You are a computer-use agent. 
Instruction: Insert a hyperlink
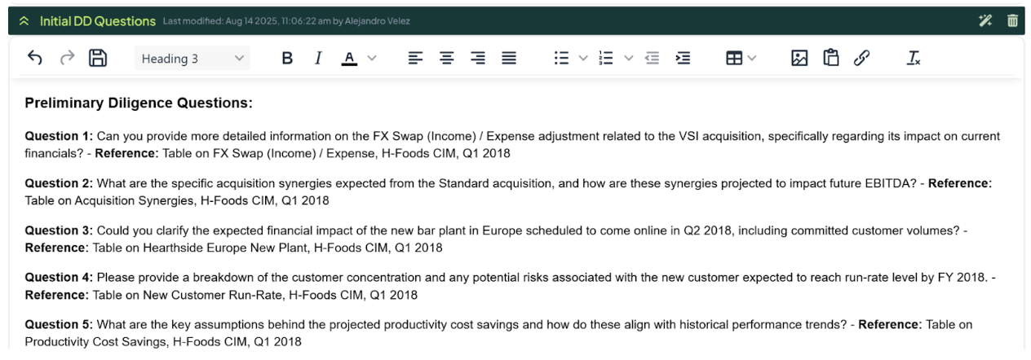[x=862, y=58]
